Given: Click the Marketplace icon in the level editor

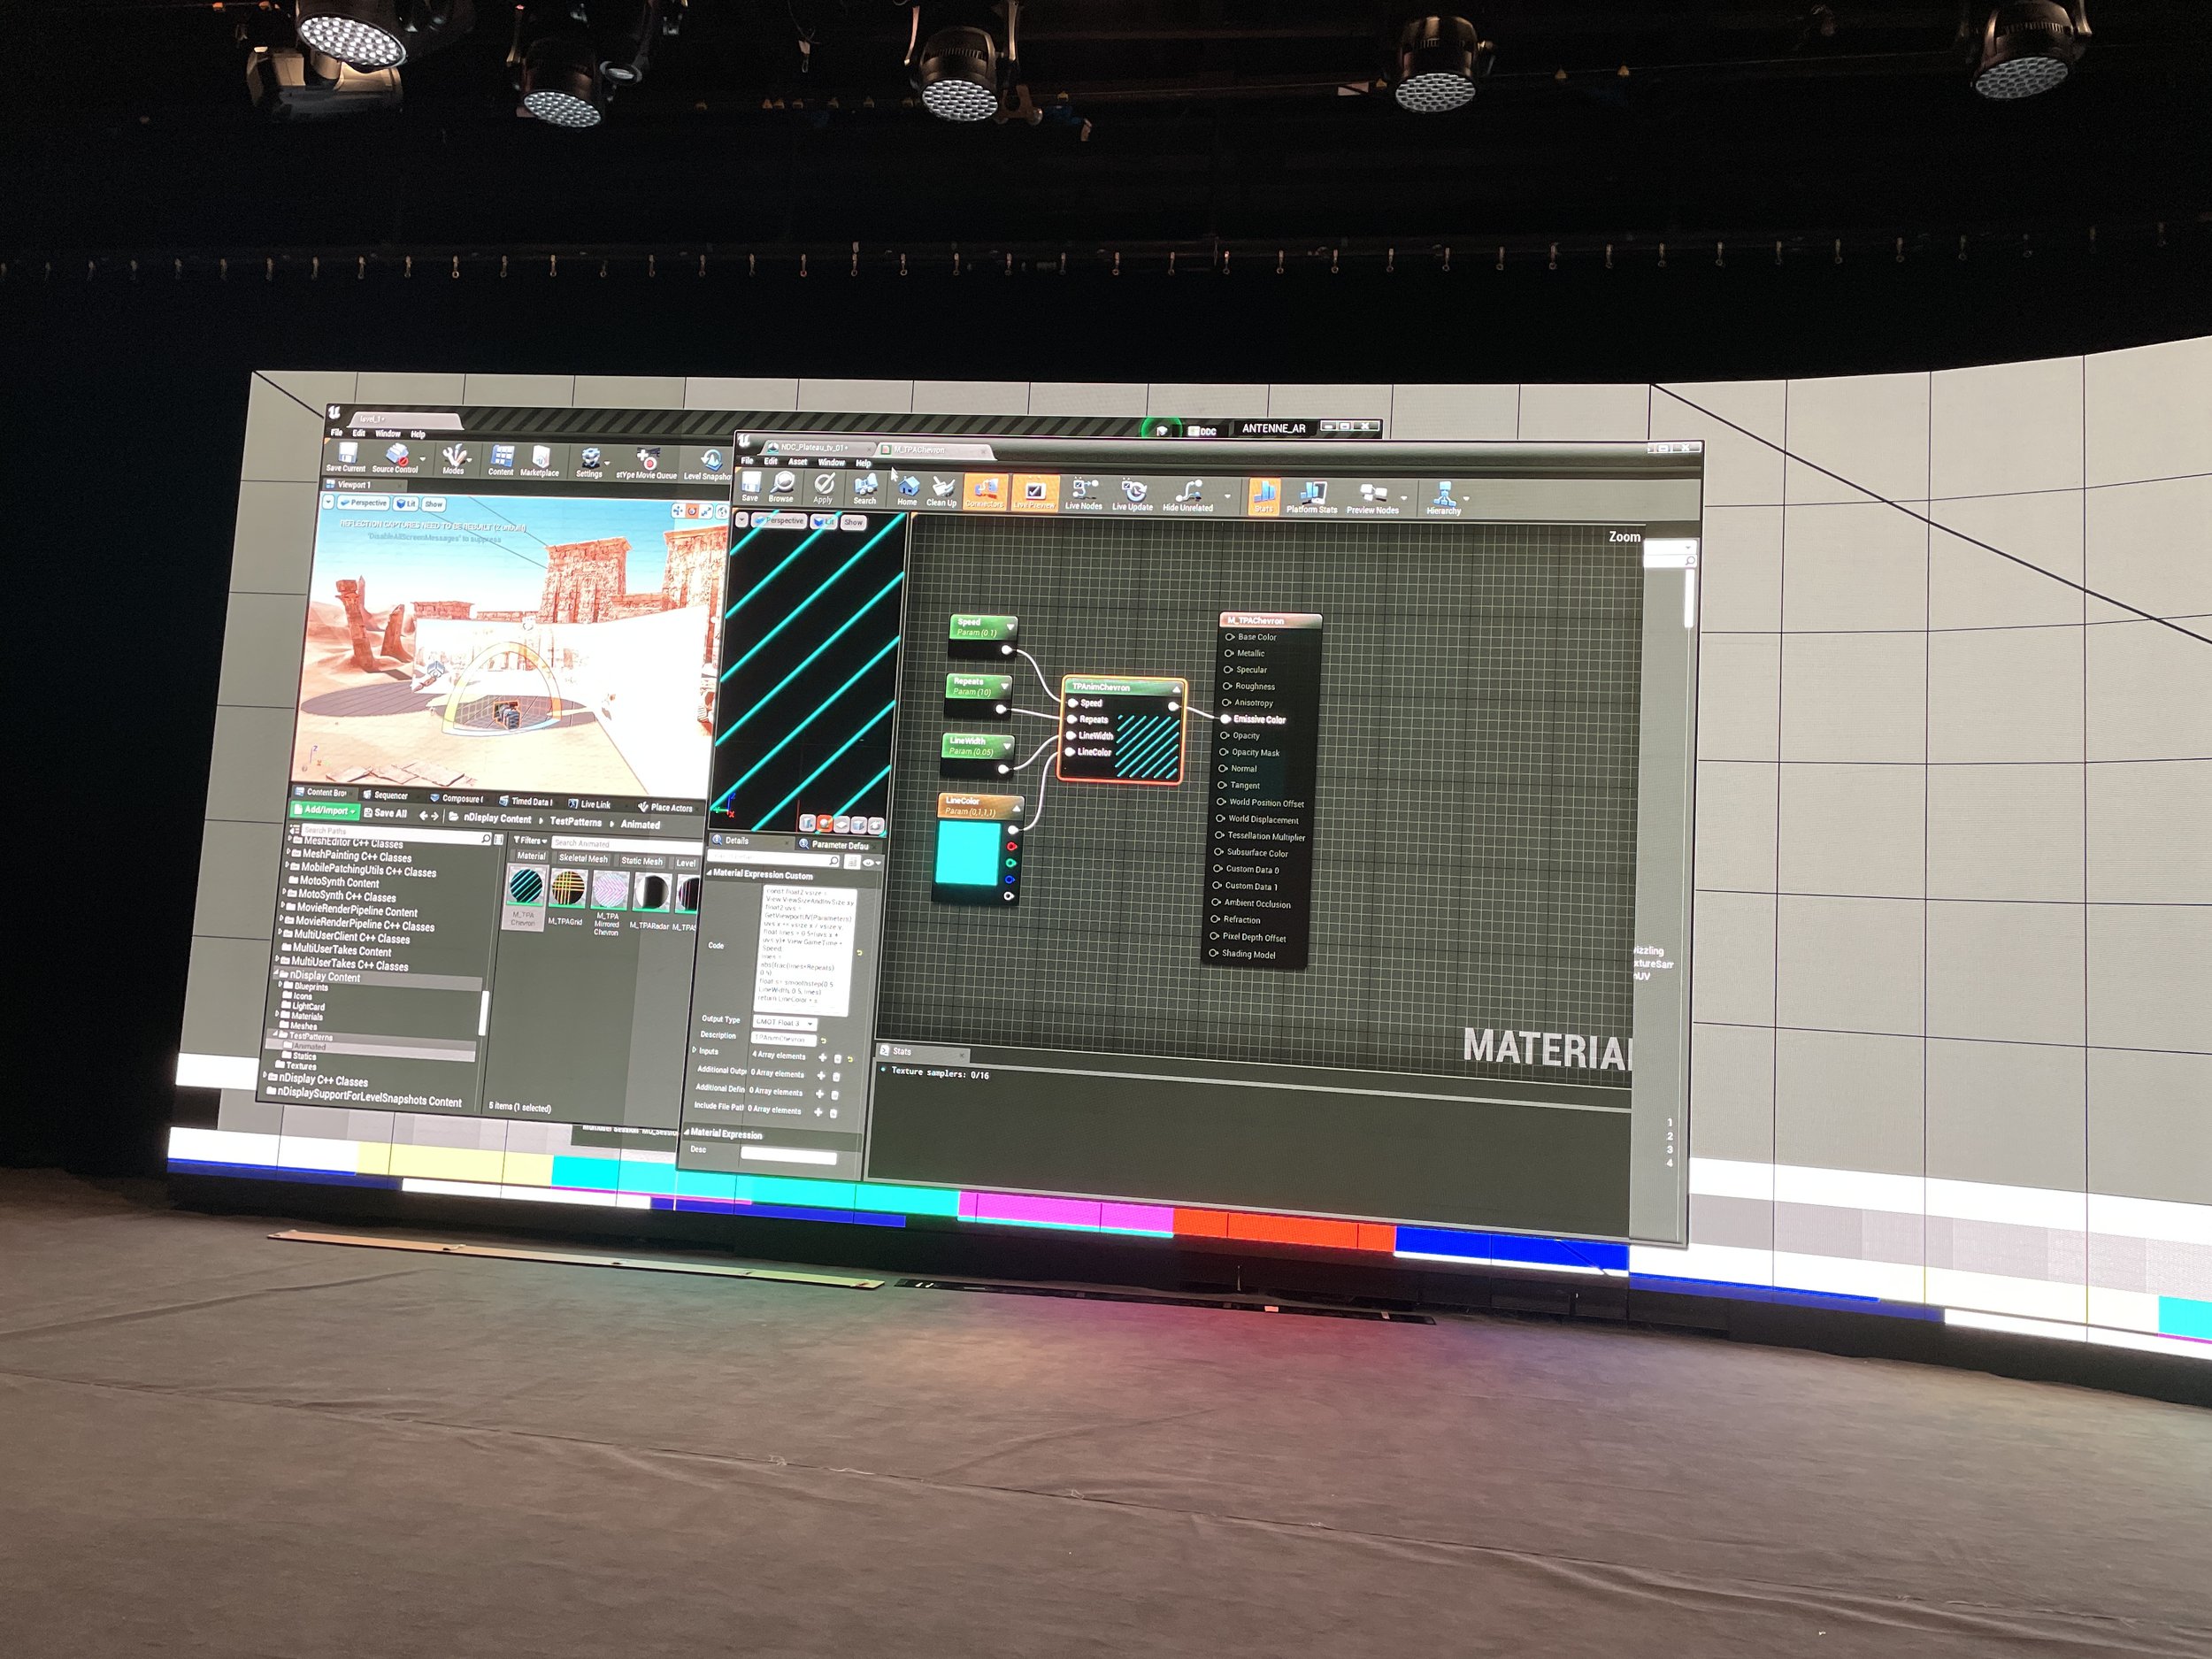Looking at the screenshot, I should (539, 460).
